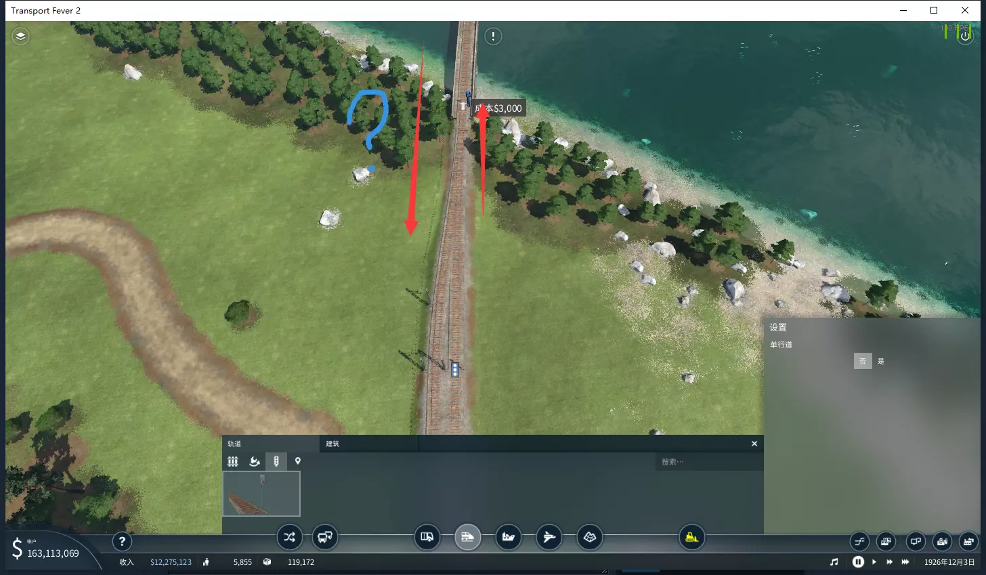The image size is (986, 575).
Task: Open the airplane construction menu
Action: pyautogui.click(x=549, y=538)
